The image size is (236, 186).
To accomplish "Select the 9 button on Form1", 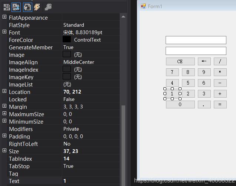I will pyautogui.click(x=204, y=72).
